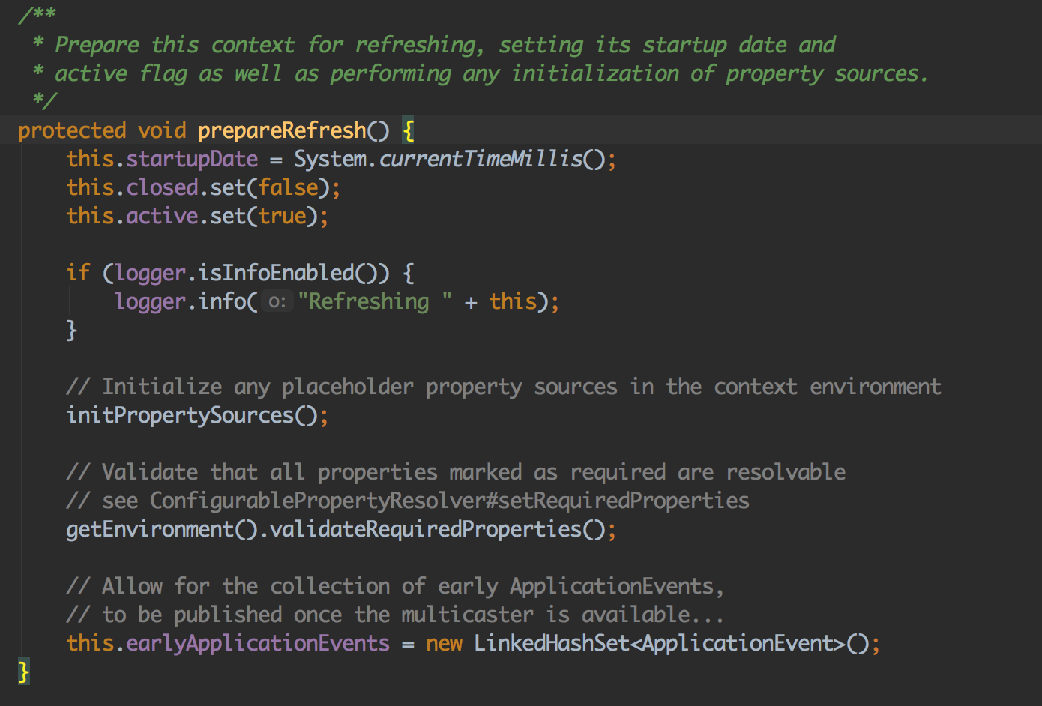Viewport: 1042px width, 706px height.
Task: Click 'this' before earlyApplicationEvents
Action: (x=90, y=643)
